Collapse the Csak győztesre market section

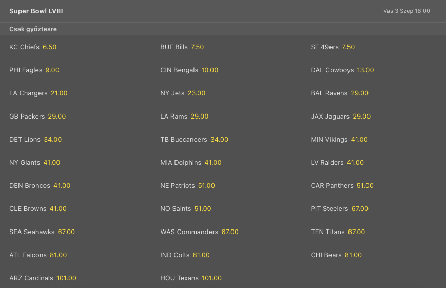(33, 29)
